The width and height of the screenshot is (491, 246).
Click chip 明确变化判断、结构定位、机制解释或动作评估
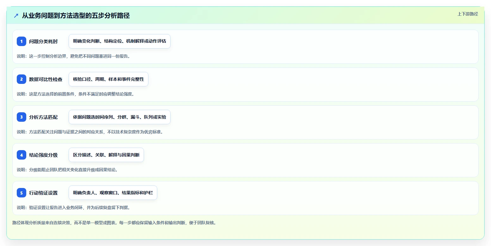tap(120, 41)
